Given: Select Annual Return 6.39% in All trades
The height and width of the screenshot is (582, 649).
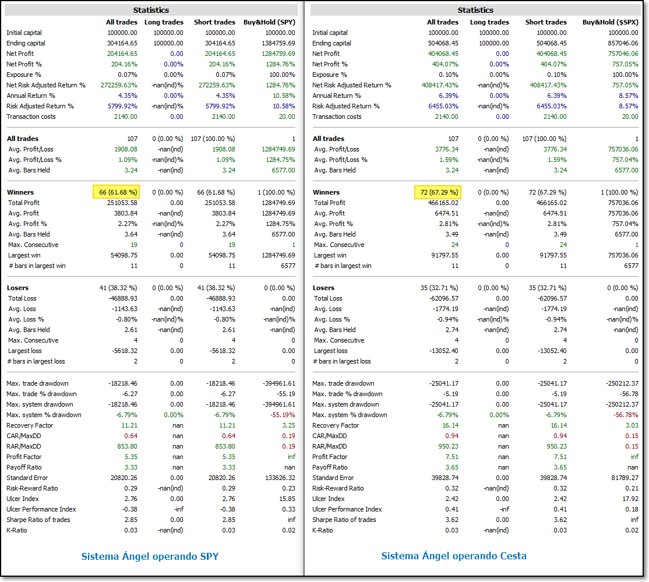Looking at the screenshot, I should click(x=448, y=96).
